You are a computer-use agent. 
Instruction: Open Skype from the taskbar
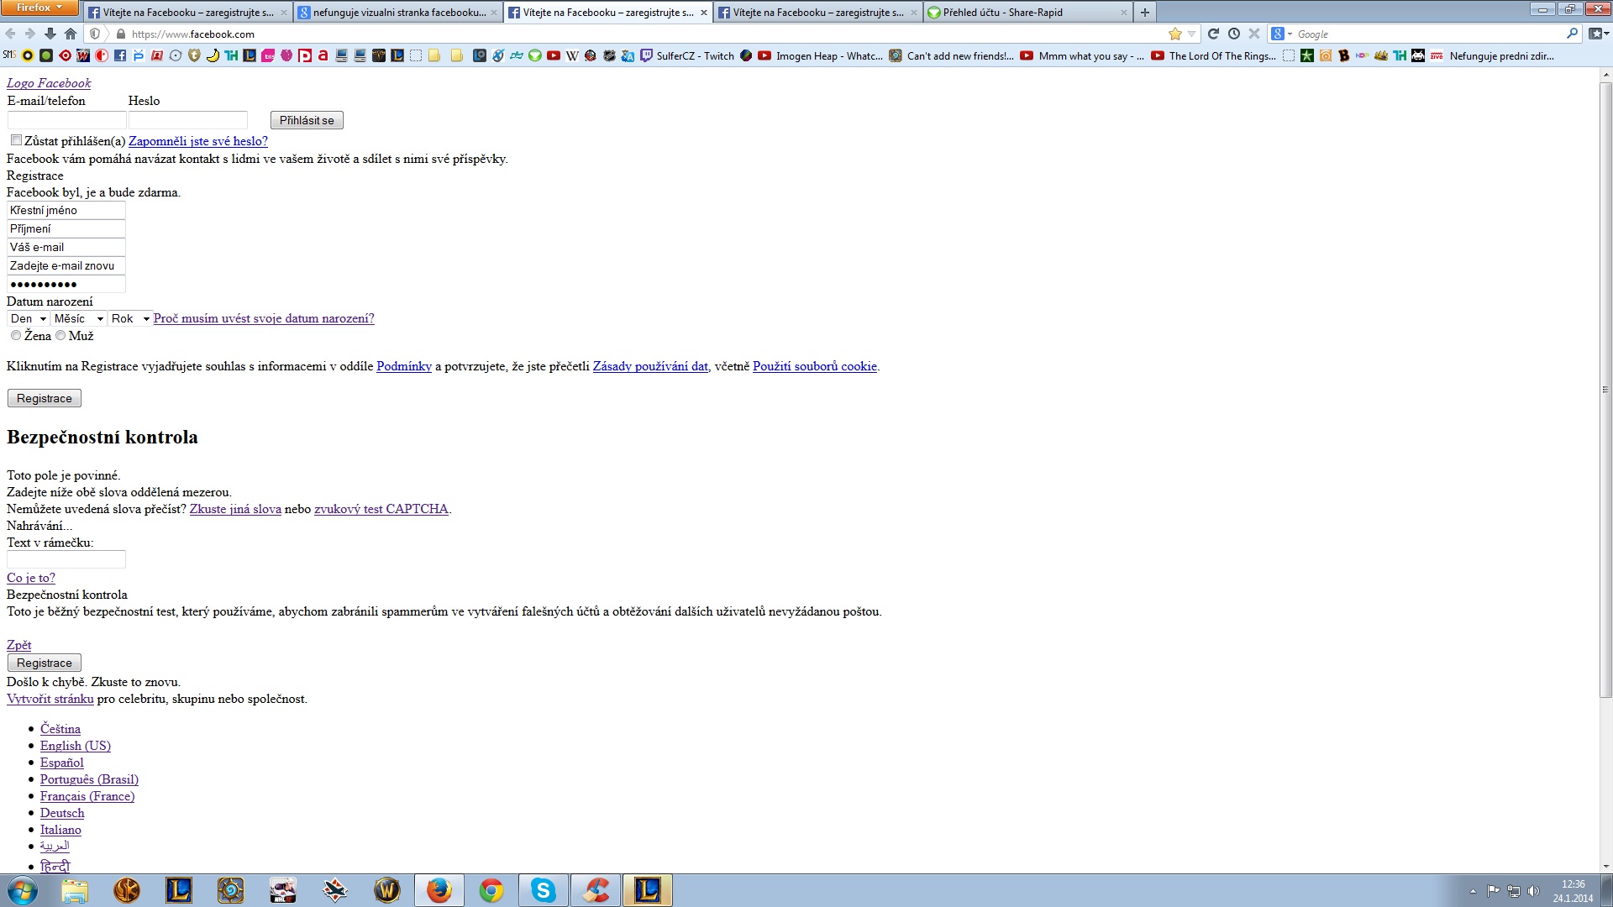click(x=543, y=890)
